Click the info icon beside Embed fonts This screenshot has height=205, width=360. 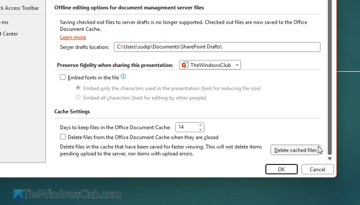123,77
